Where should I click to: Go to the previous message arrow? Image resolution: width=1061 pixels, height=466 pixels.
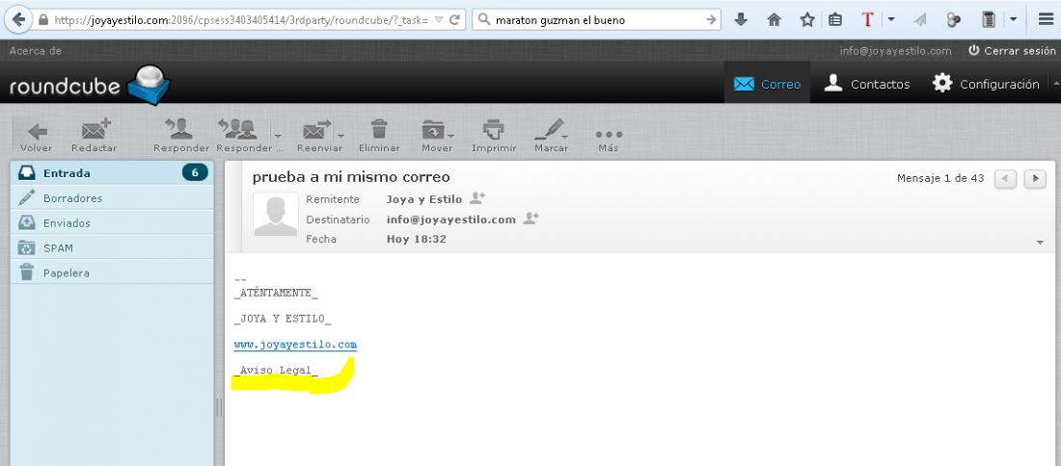click(1005, 178)
